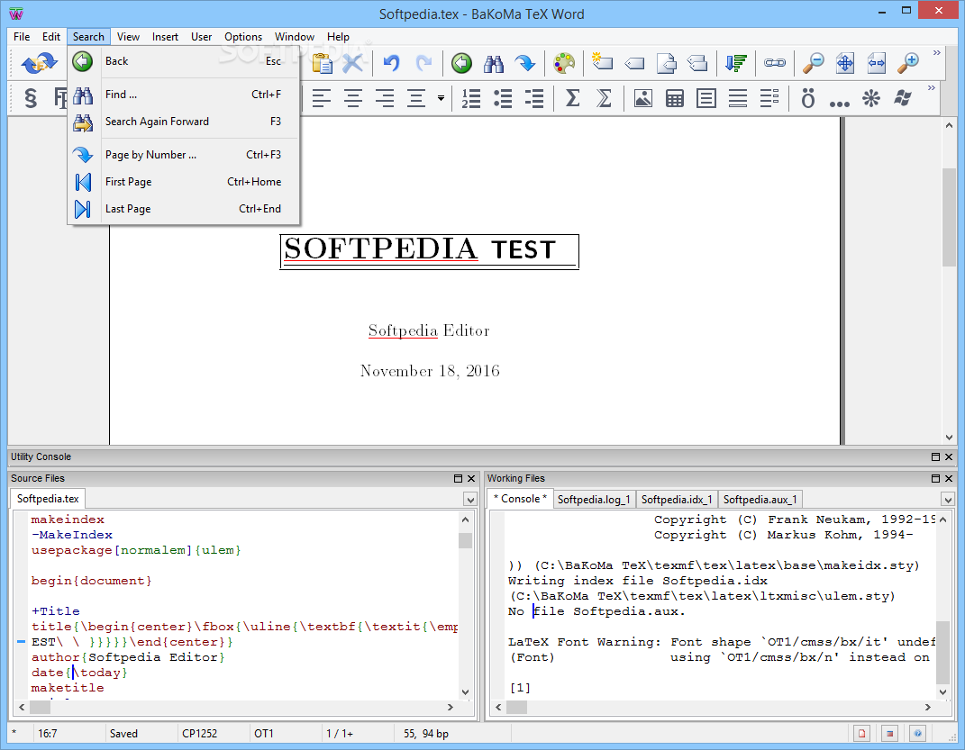The height and width of the screenshot is (750, 965).
Task: Choose Search Again Forward
Action: 184,122
